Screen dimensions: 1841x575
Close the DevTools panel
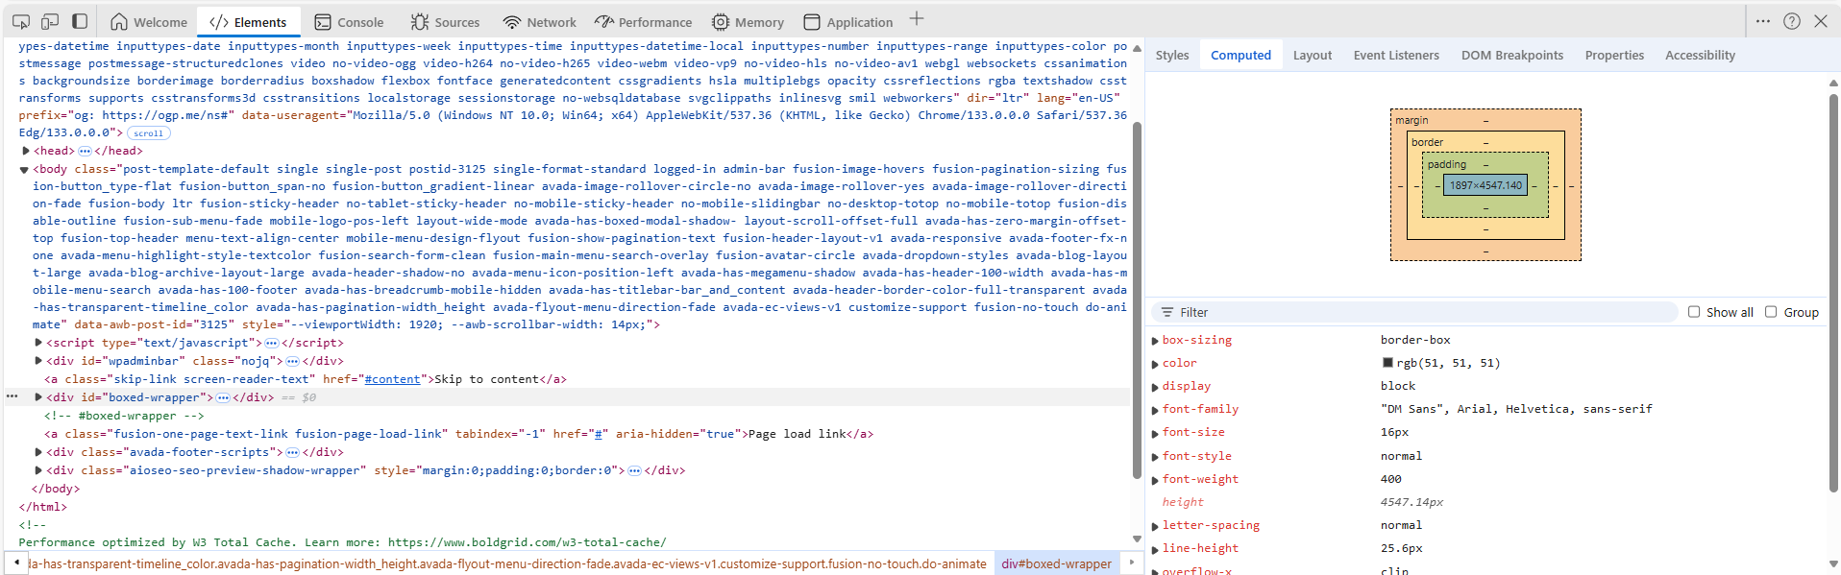pos(1821,21)
